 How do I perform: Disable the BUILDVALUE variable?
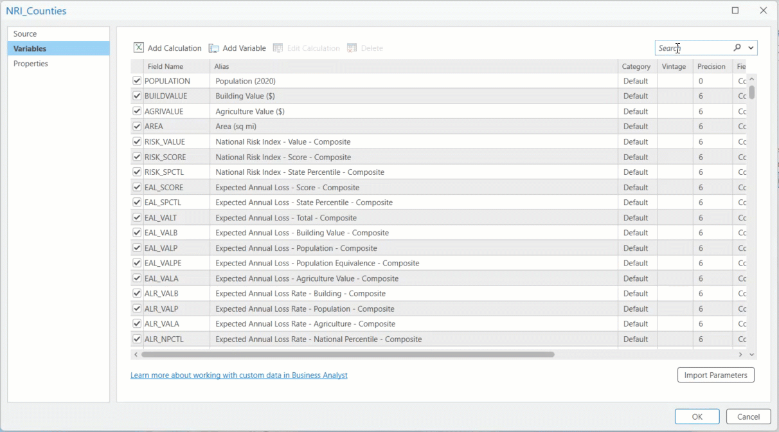[136, 96]
